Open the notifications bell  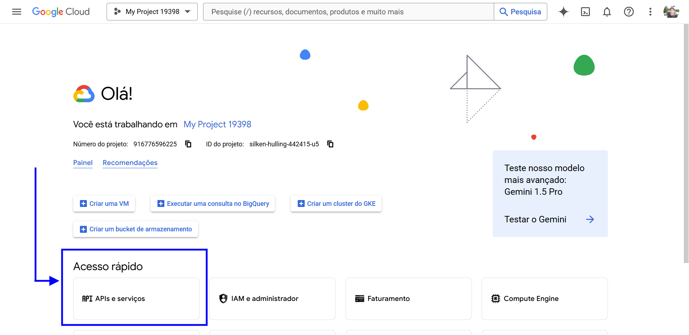(x=607, y=12)
